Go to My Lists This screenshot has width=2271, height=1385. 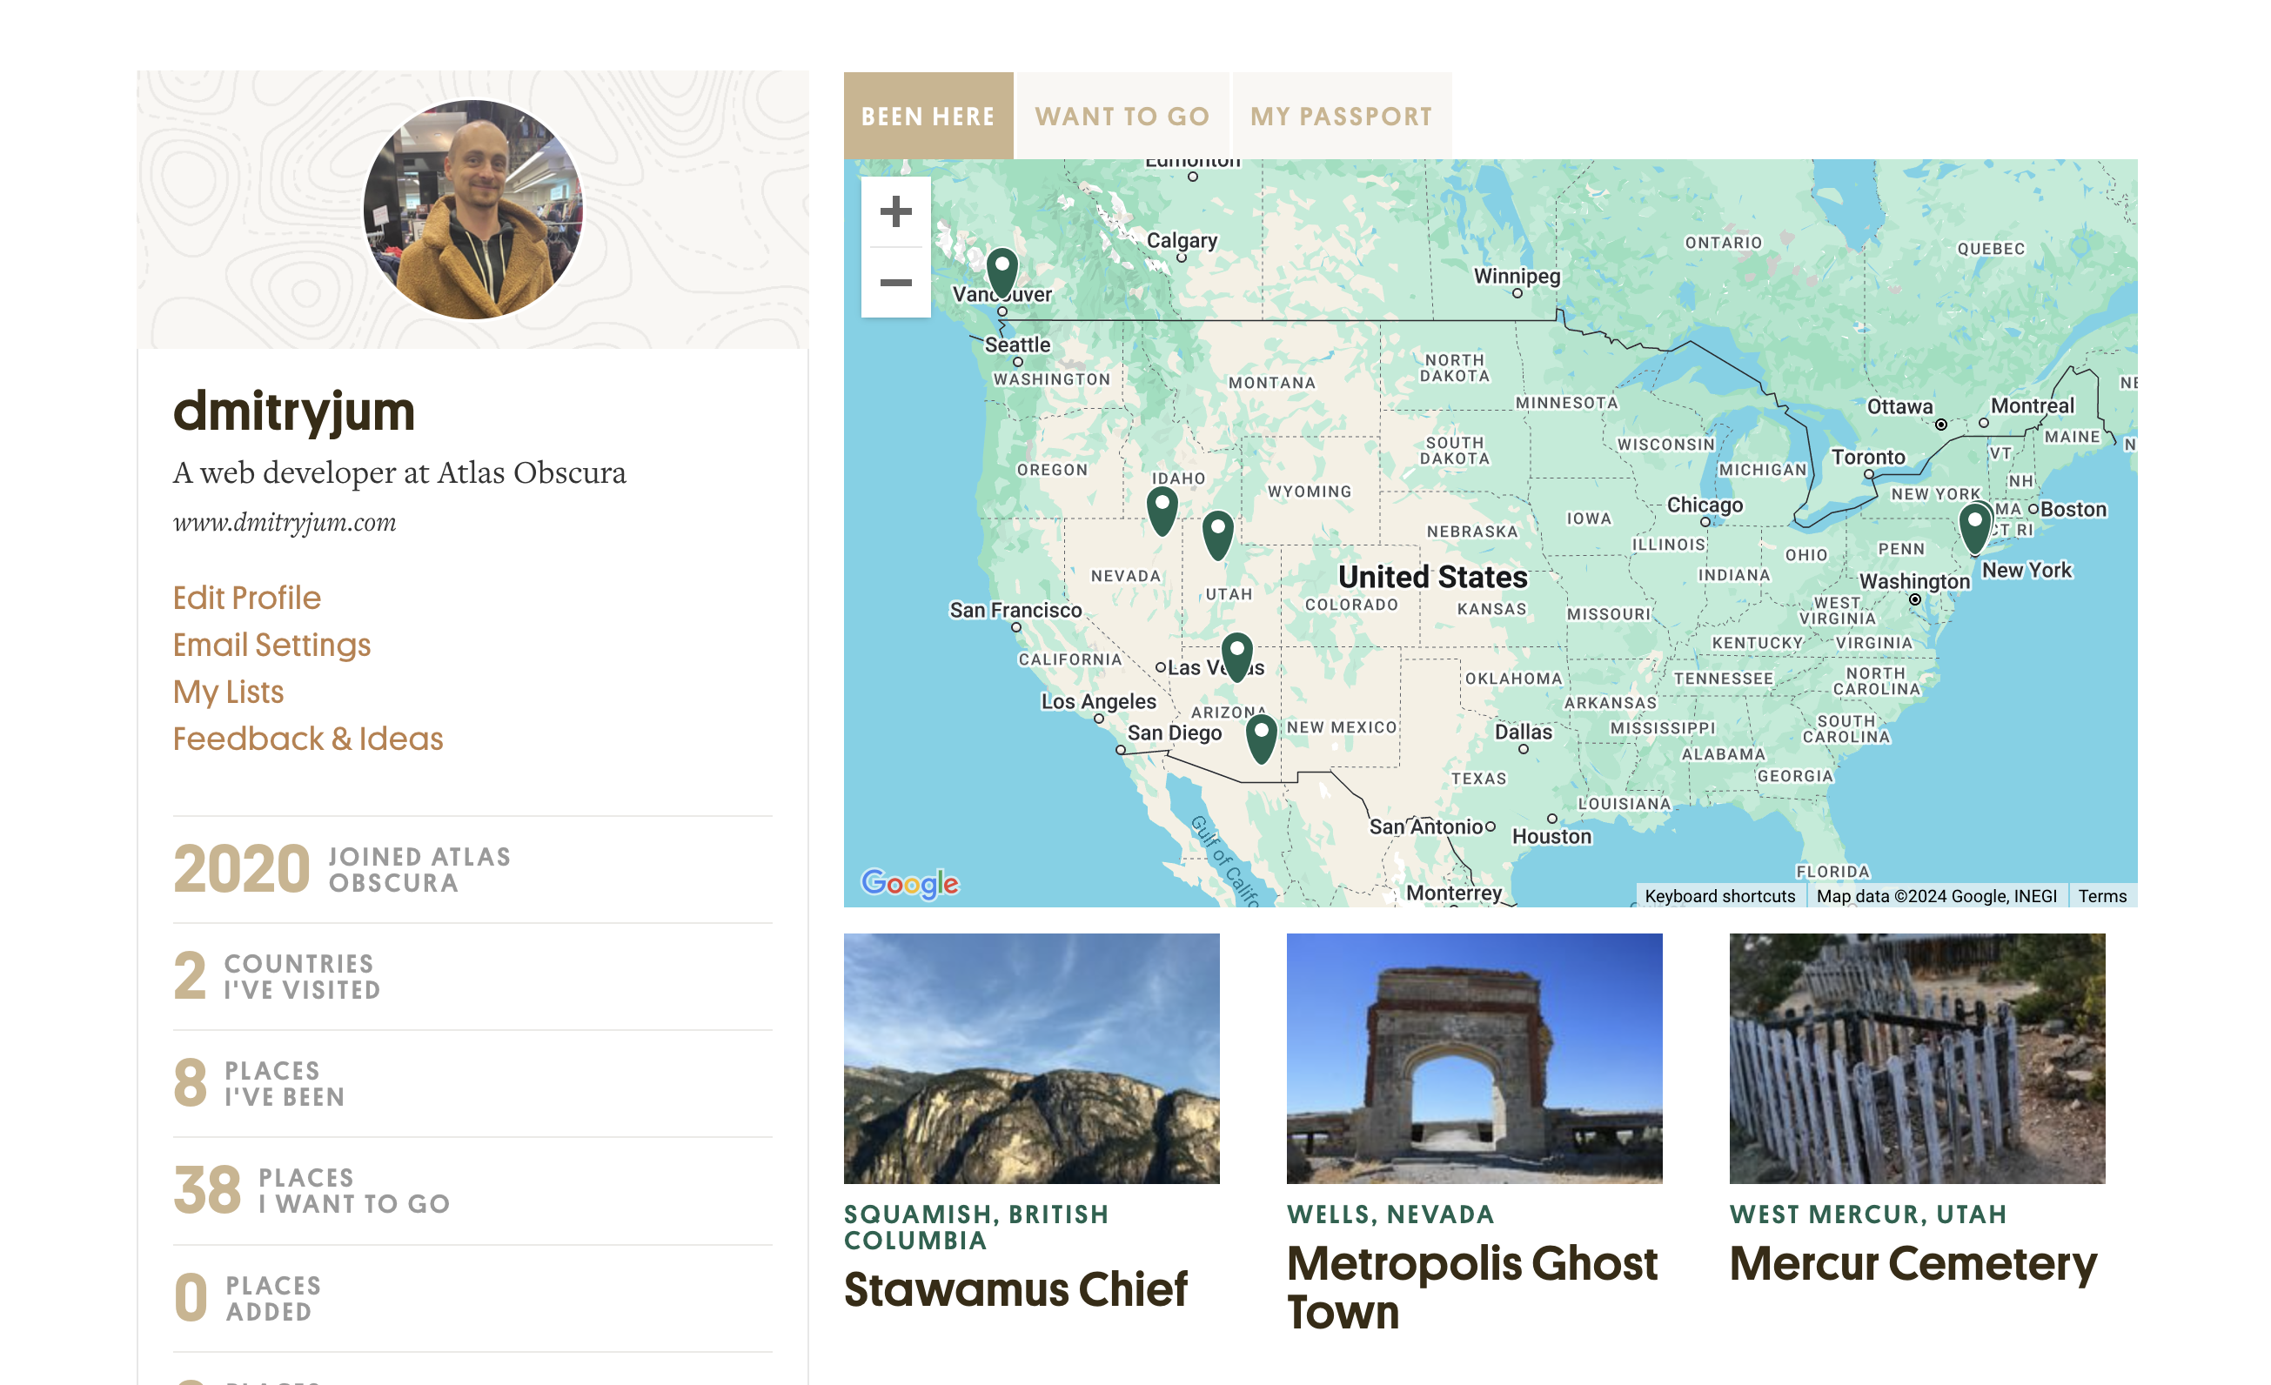coord(229,691)
